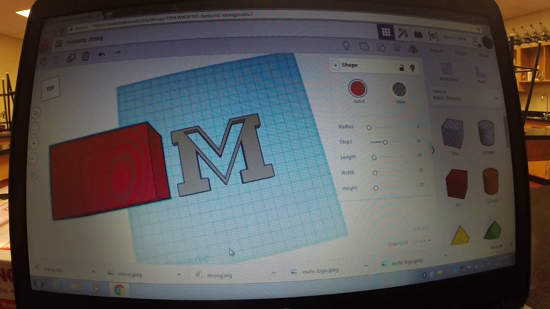Select the gray M letter shape

(222, 155)
